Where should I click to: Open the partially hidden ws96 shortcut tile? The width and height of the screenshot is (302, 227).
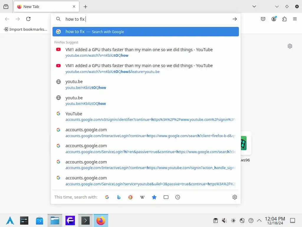point(246,143)
